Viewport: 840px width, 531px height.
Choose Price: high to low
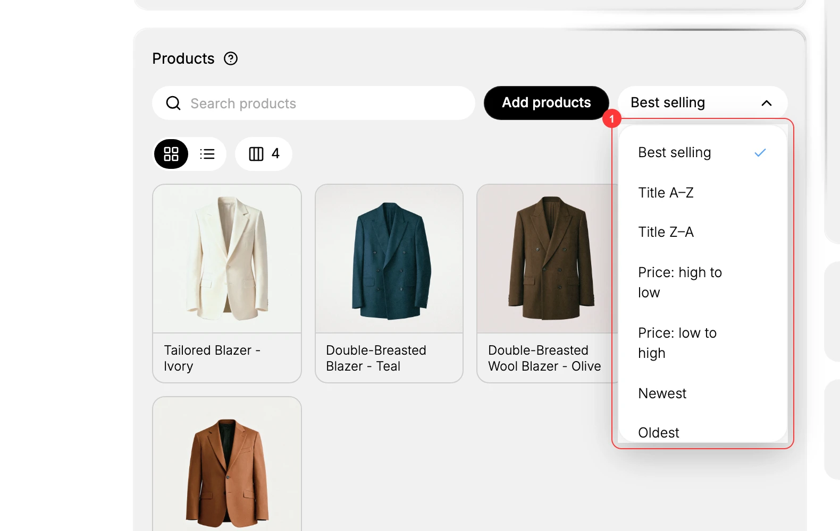click(702, 282)
